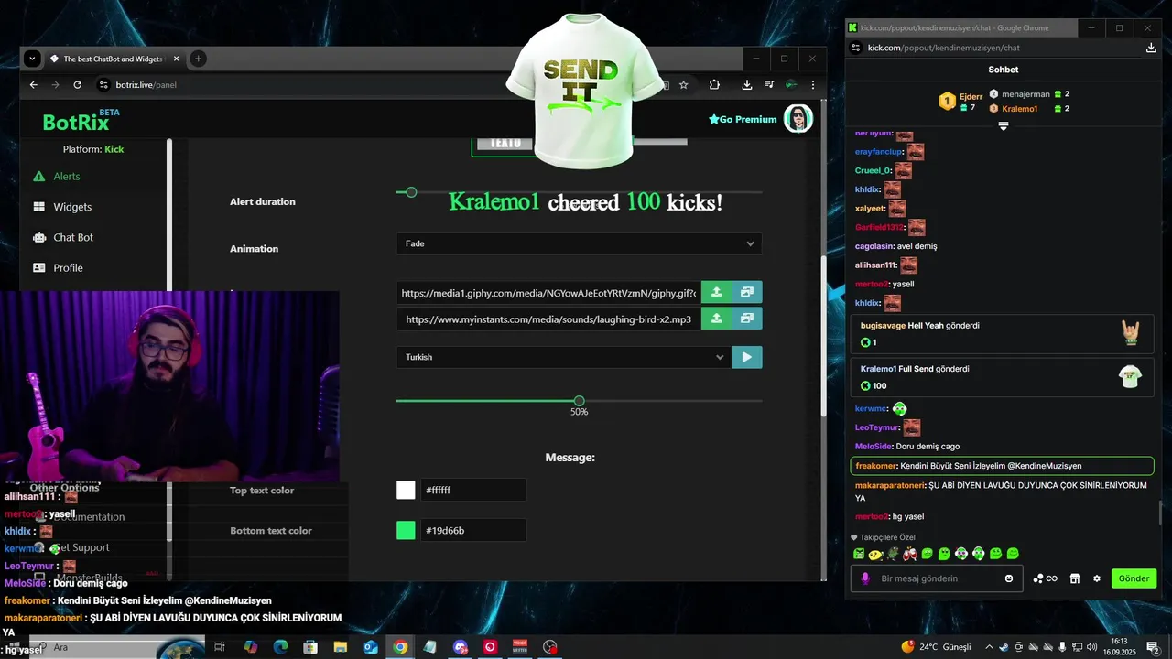This screenshot has height=659, width=1172.
Task: Click the purple microphone icon in chat input
Action: coord(864,578)
